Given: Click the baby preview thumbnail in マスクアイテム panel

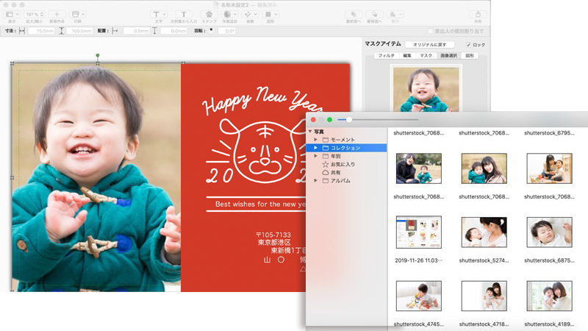Looking at the screenshot, I should click(x=426, y=89).
